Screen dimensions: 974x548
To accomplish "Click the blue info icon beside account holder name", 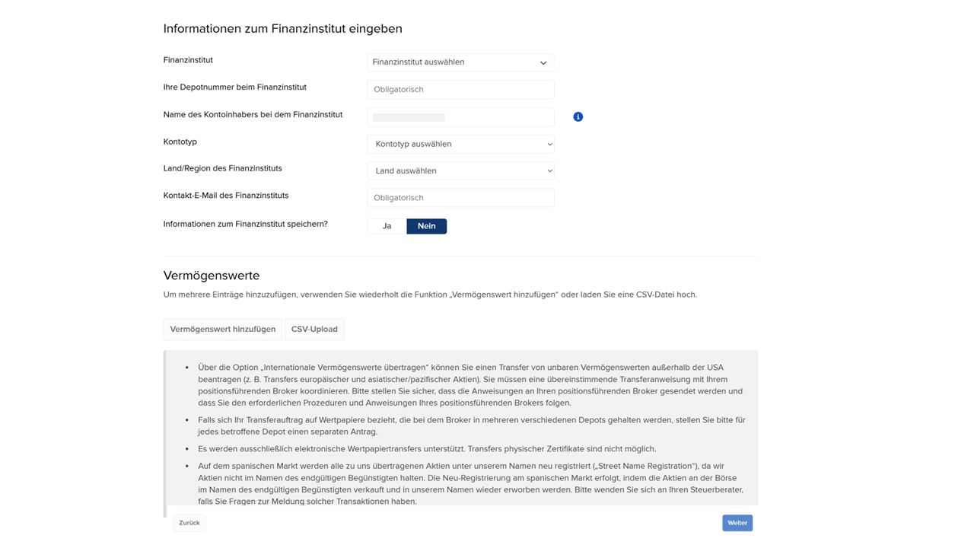I will point(578,116).
